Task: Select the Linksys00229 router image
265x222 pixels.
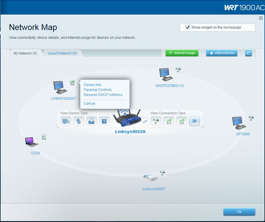Action: (127, 118)
